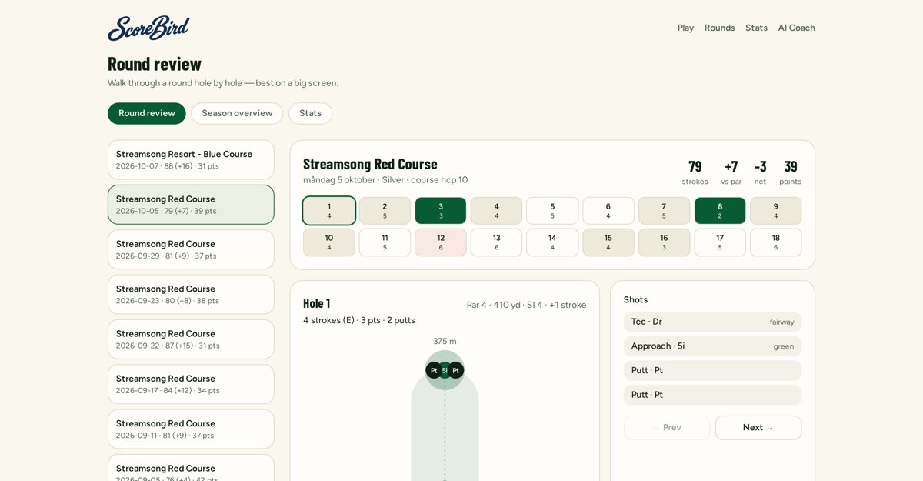Screen dimensions: 923x481
Task: Click the Round review page heading
Action: (155, 64)
